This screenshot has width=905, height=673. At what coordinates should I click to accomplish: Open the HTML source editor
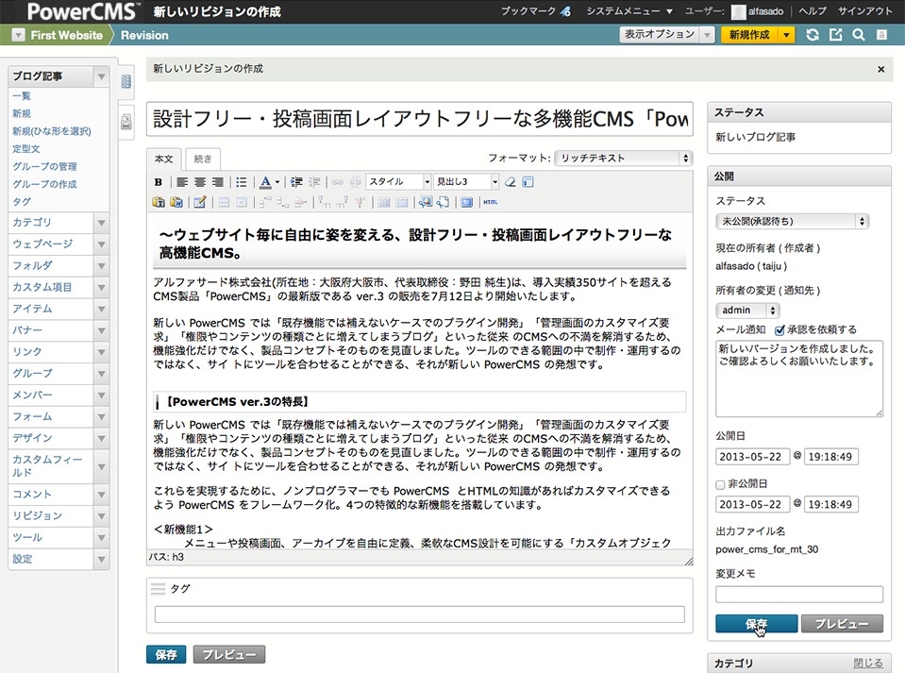pyautogui.click(x=491, y=202)
